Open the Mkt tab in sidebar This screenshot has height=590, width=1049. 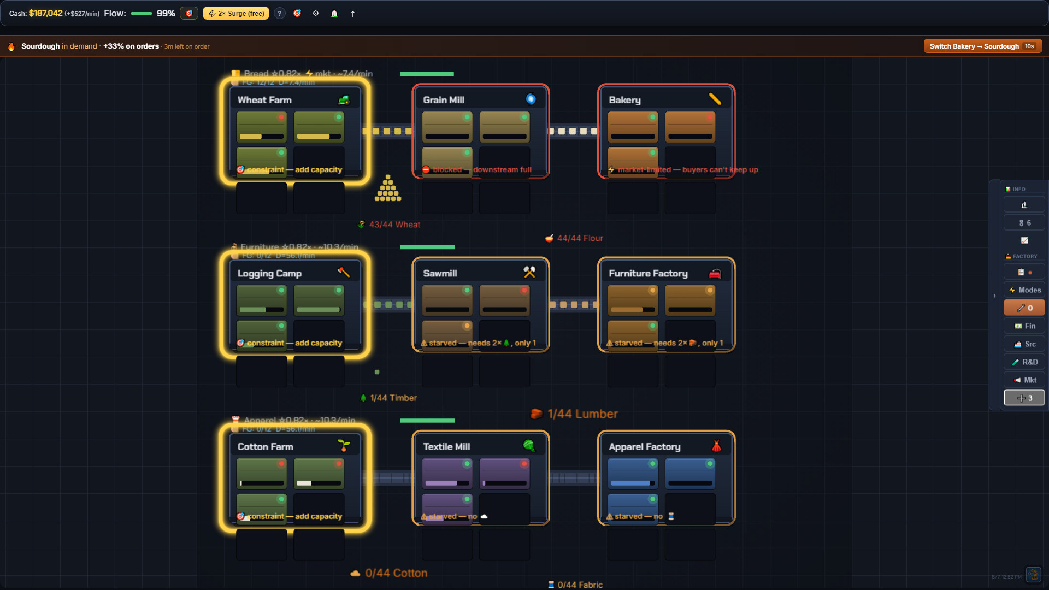[x=1024, y=380]
